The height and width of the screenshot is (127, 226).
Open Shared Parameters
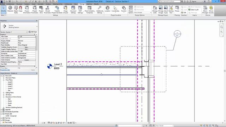click(x=47, y=10)
